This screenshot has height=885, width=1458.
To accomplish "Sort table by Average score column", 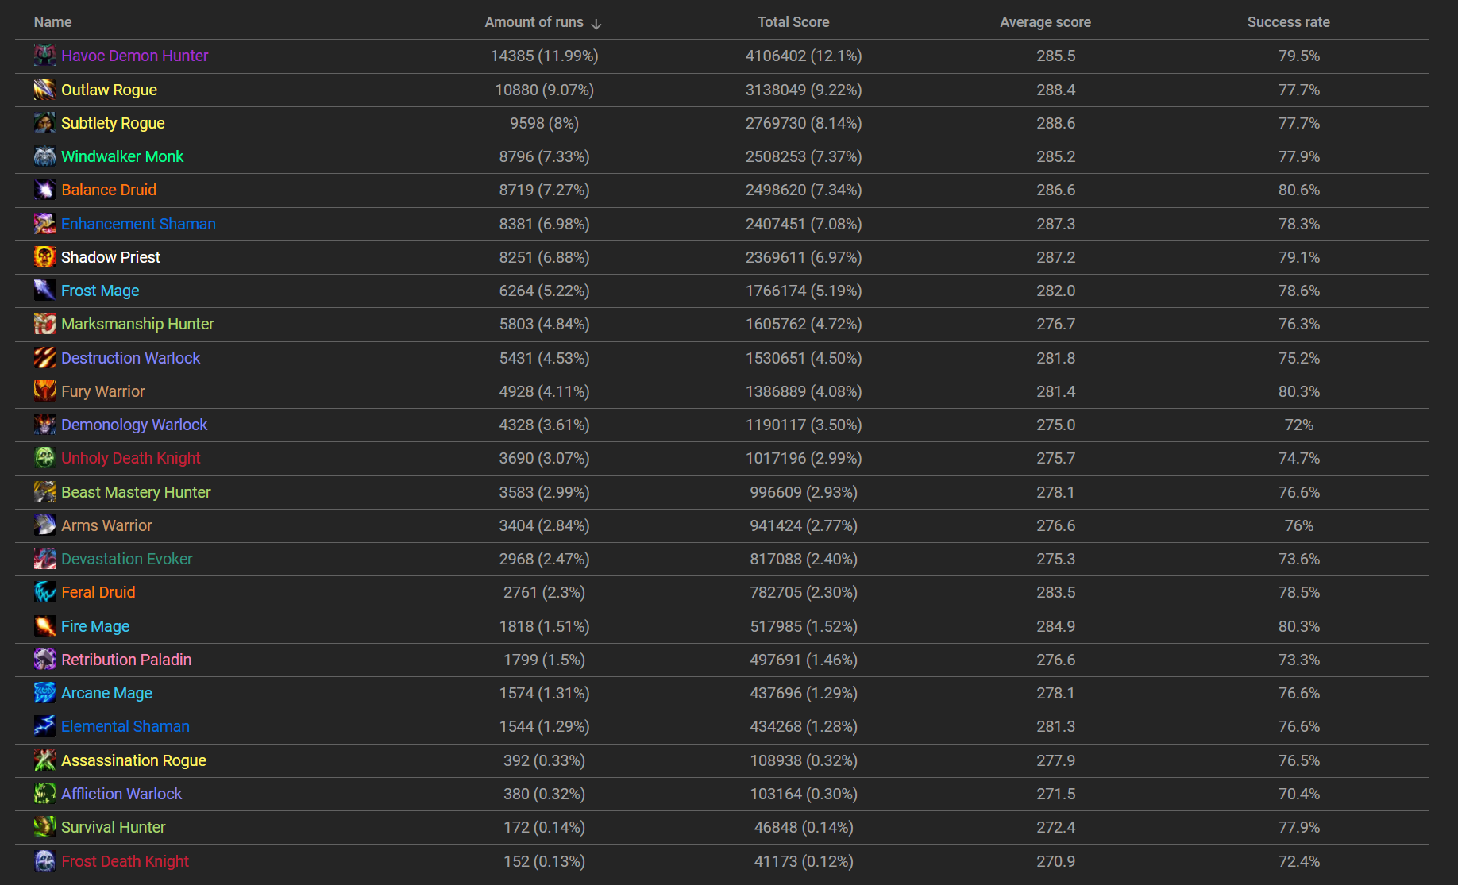I will click(x=1045, y=22).
